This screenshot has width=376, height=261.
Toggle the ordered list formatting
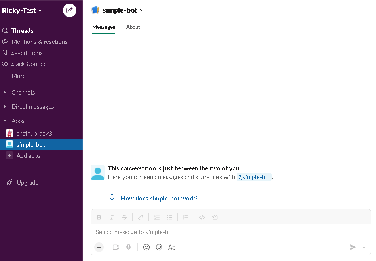click(157, 217)
